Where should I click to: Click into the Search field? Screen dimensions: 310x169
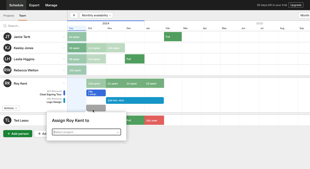[34, 26]
